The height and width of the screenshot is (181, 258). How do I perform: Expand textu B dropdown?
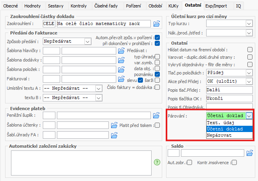coord(99,98)
